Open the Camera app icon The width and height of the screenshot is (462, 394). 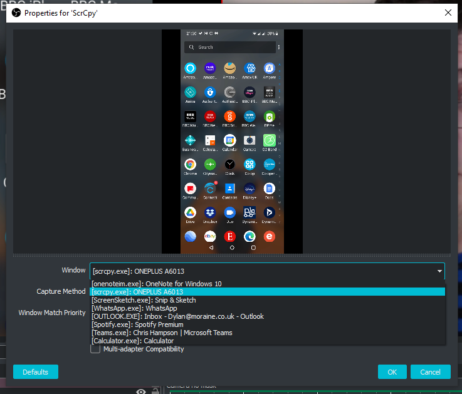point(249,140)
